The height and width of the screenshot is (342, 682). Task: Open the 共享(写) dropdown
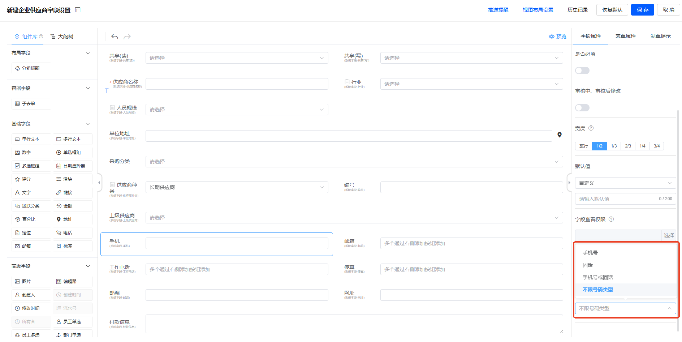point(472,58)
